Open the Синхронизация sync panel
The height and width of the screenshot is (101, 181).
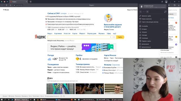[153, 6]
